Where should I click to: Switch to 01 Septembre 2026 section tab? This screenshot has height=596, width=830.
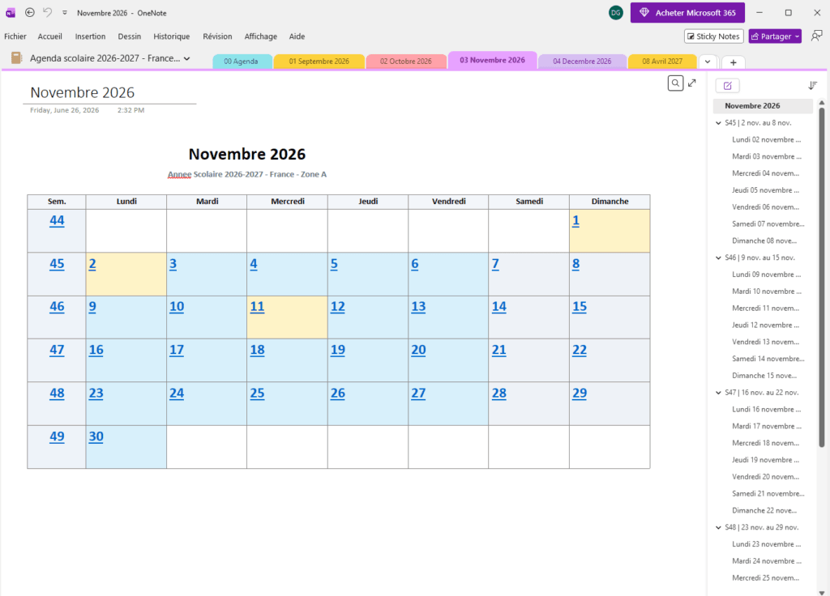tap(319, 62)
